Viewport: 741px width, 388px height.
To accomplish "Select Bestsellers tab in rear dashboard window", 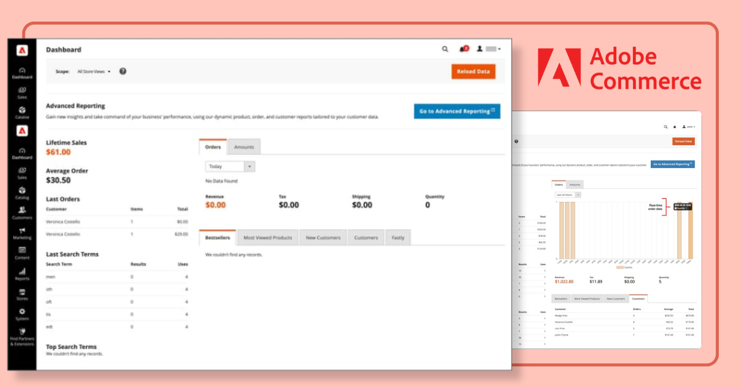I will [x=561, y=298].
